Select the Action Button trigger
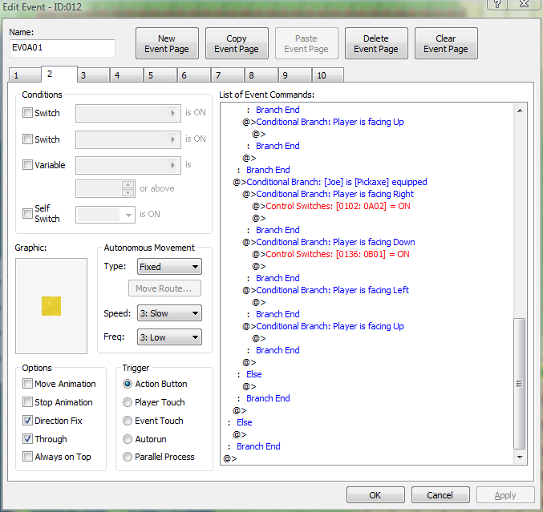Screen dimensions: 543x512 coord(128,384)
